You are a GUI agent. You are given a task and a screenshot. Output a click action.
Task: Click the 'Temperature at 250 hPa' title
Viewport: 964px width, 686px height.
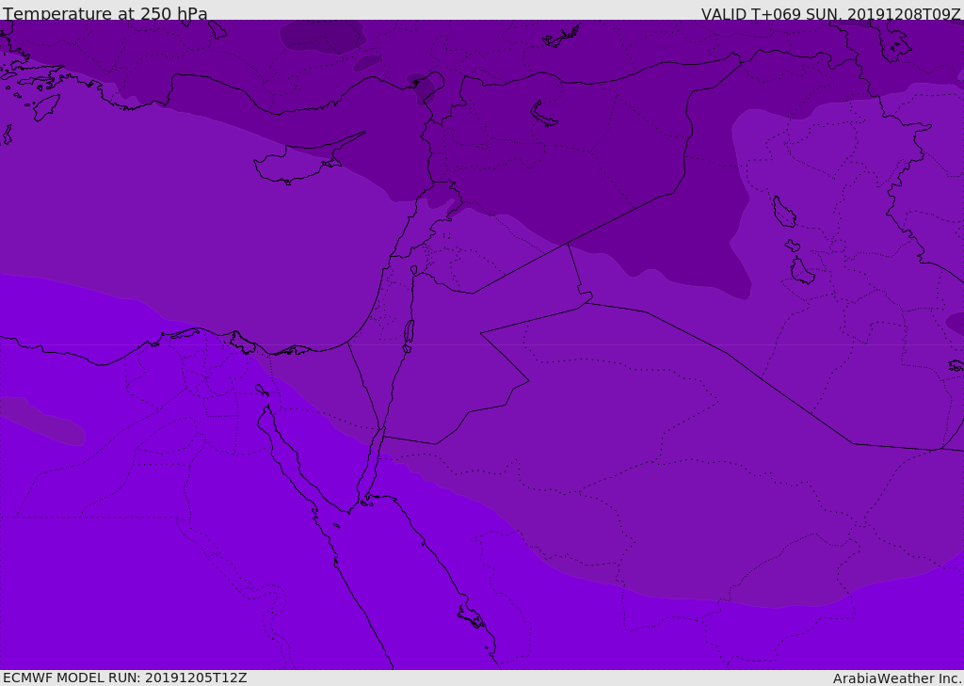105,13
